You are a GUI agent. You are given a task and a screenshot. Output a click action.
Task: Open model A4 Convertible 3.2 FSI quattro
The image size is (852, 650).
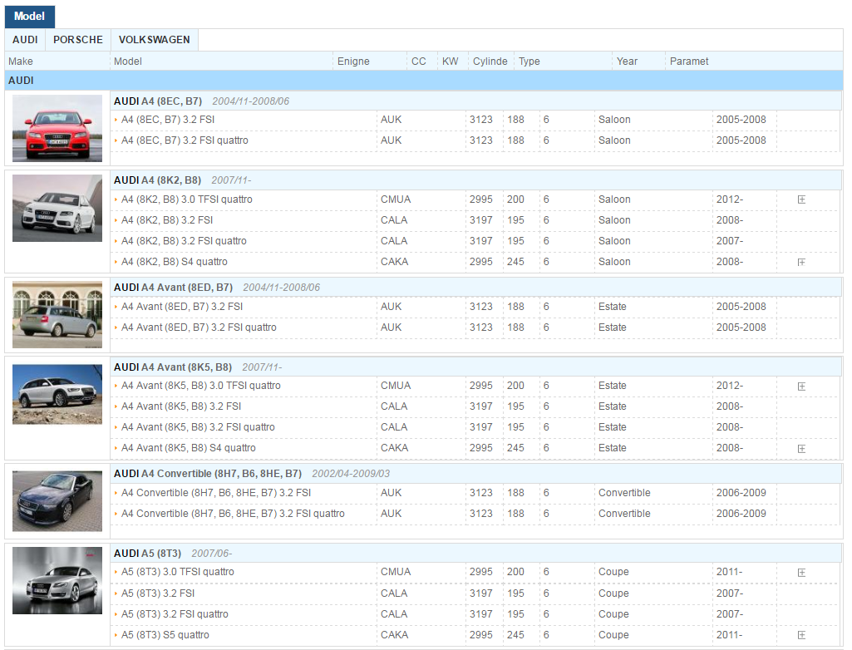click(233, 514)
